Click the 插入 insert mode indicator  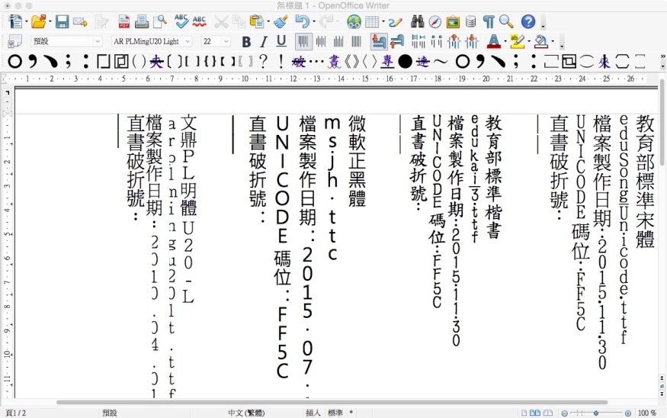point(313,413)
